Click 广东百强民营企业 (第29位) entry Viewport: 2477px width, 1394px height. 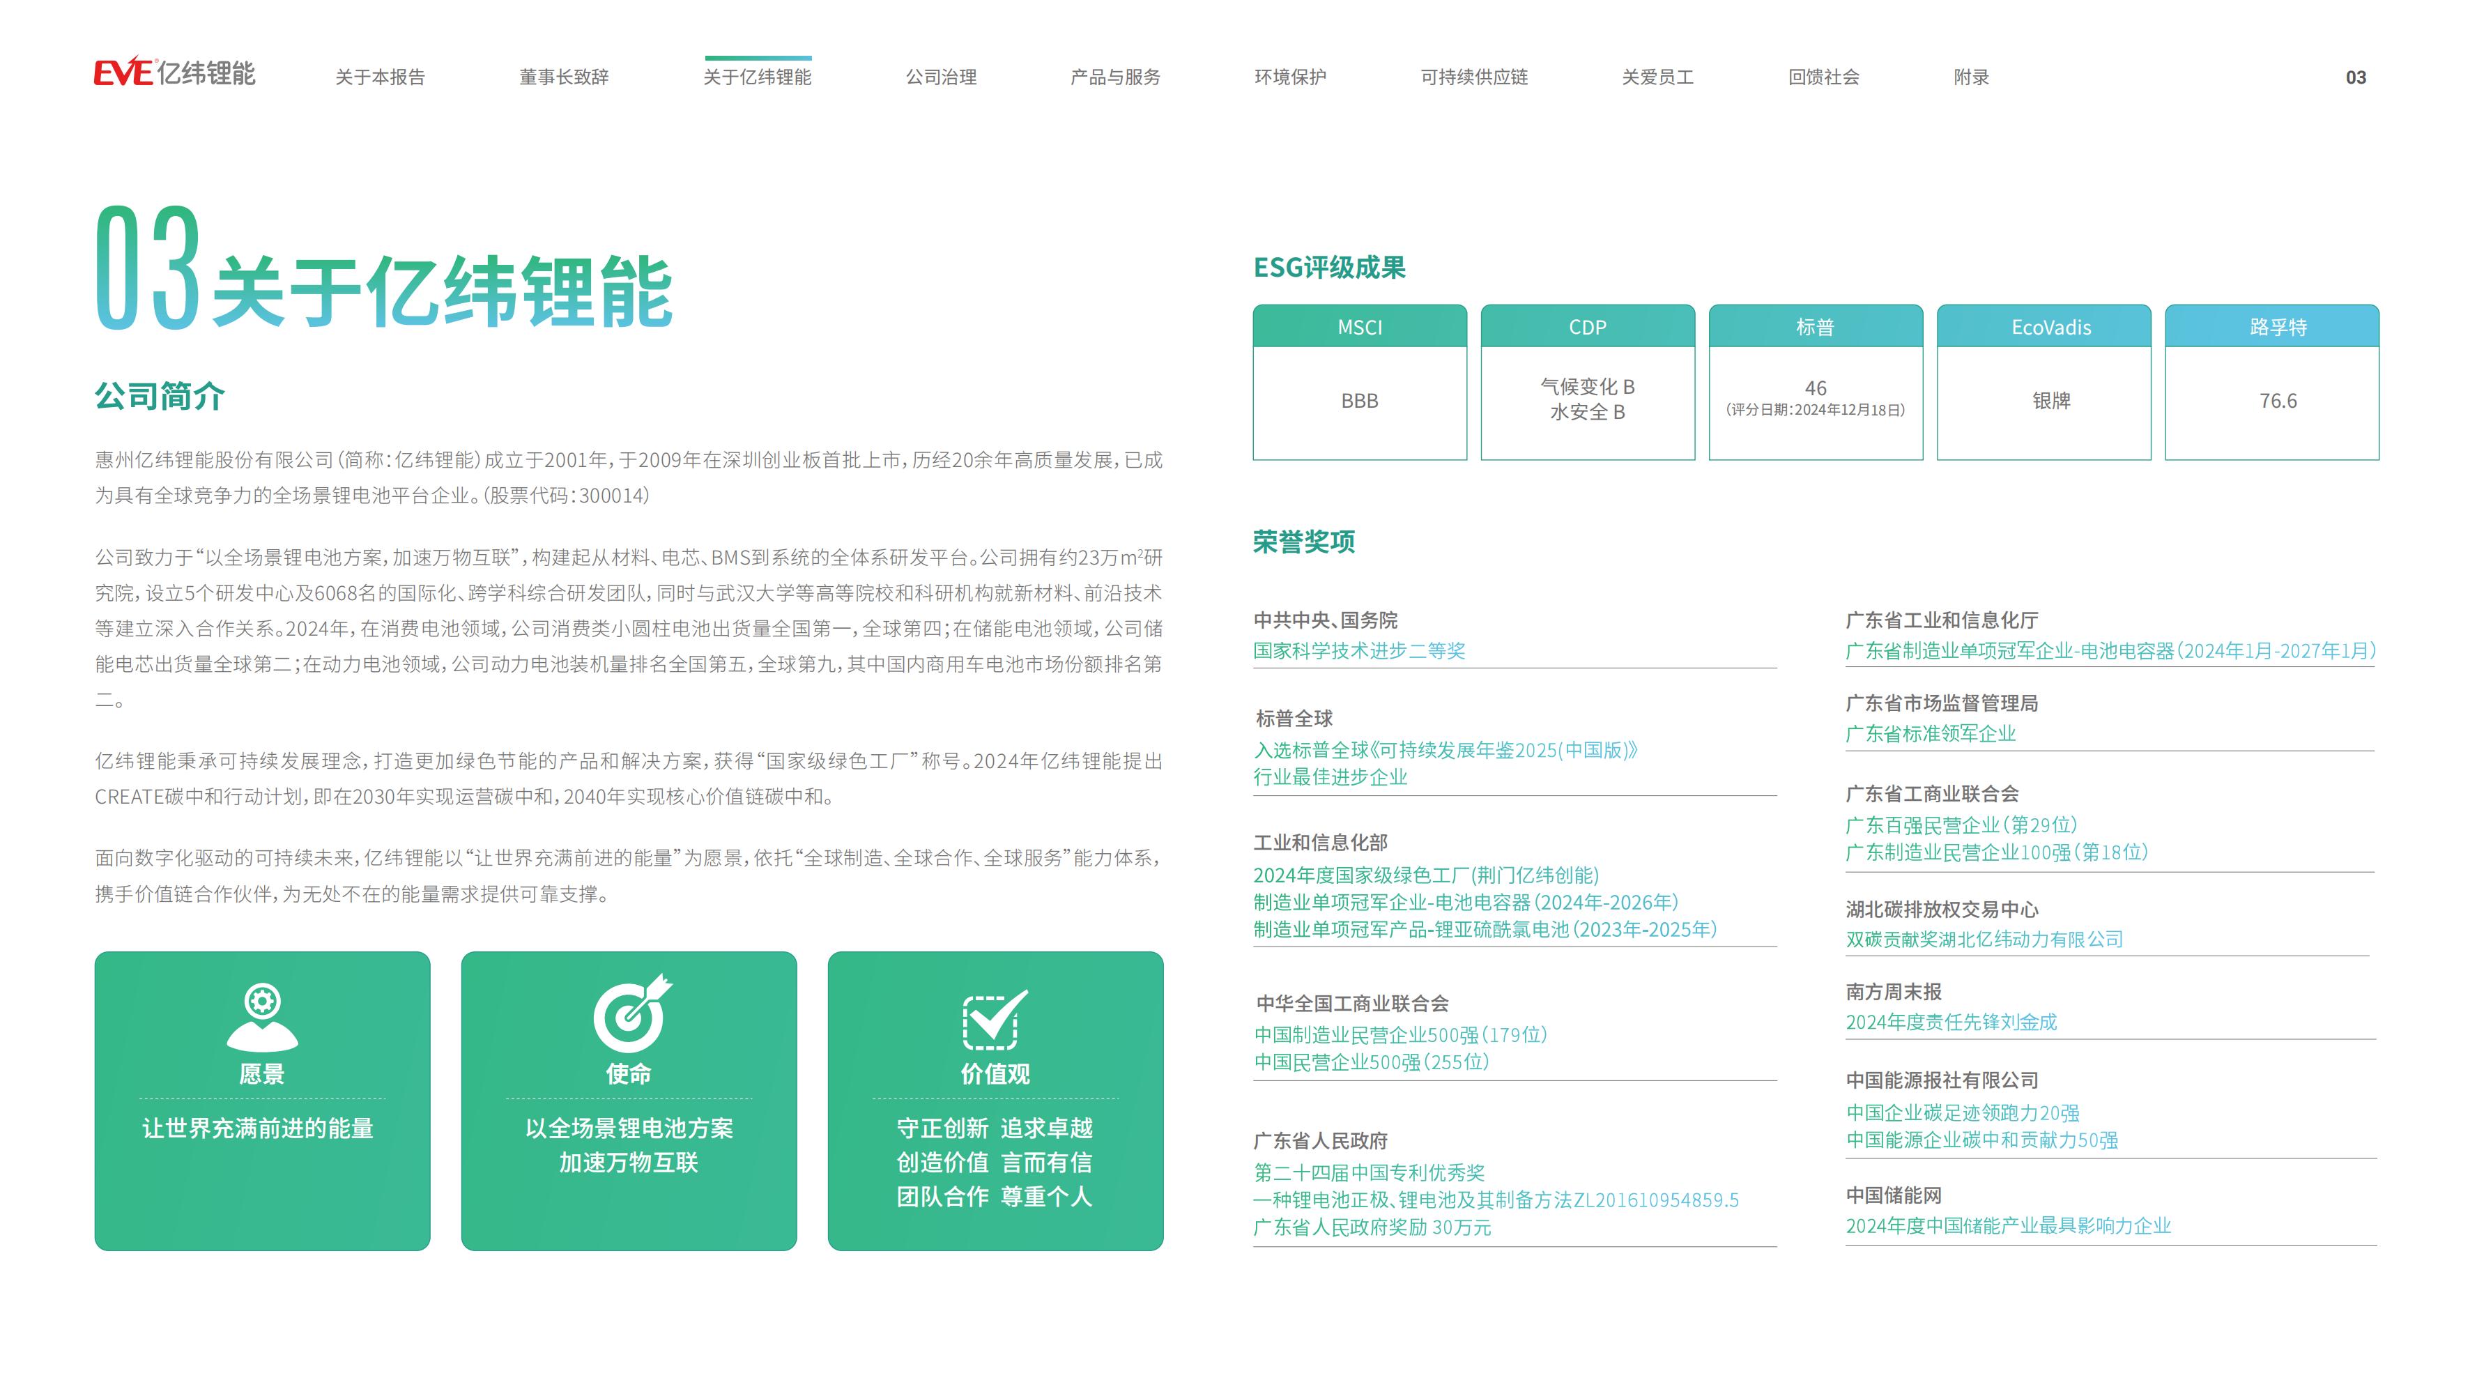click(x=1962, y=825)
